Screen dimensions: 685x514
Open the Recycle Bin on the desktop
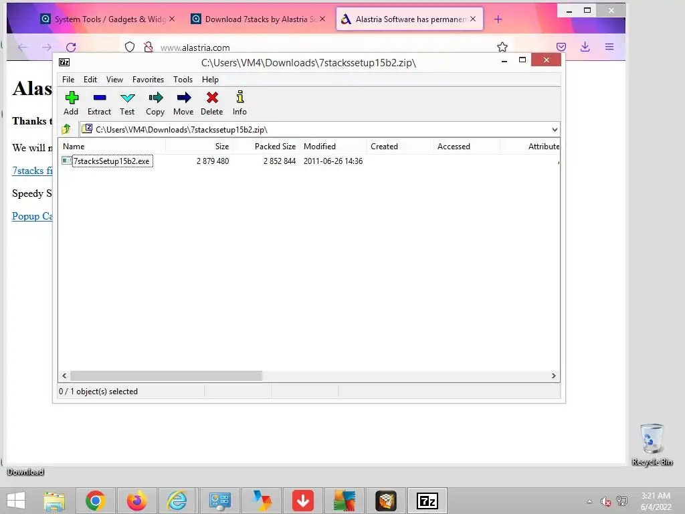[652, 444]
